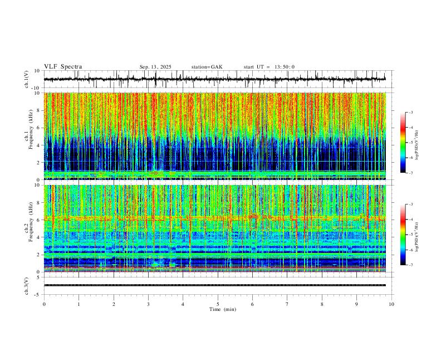The width and height of the screenshot is (441, 341).
Task: Click the ch.3 flat signal trace
Action: tap(215, 285)
